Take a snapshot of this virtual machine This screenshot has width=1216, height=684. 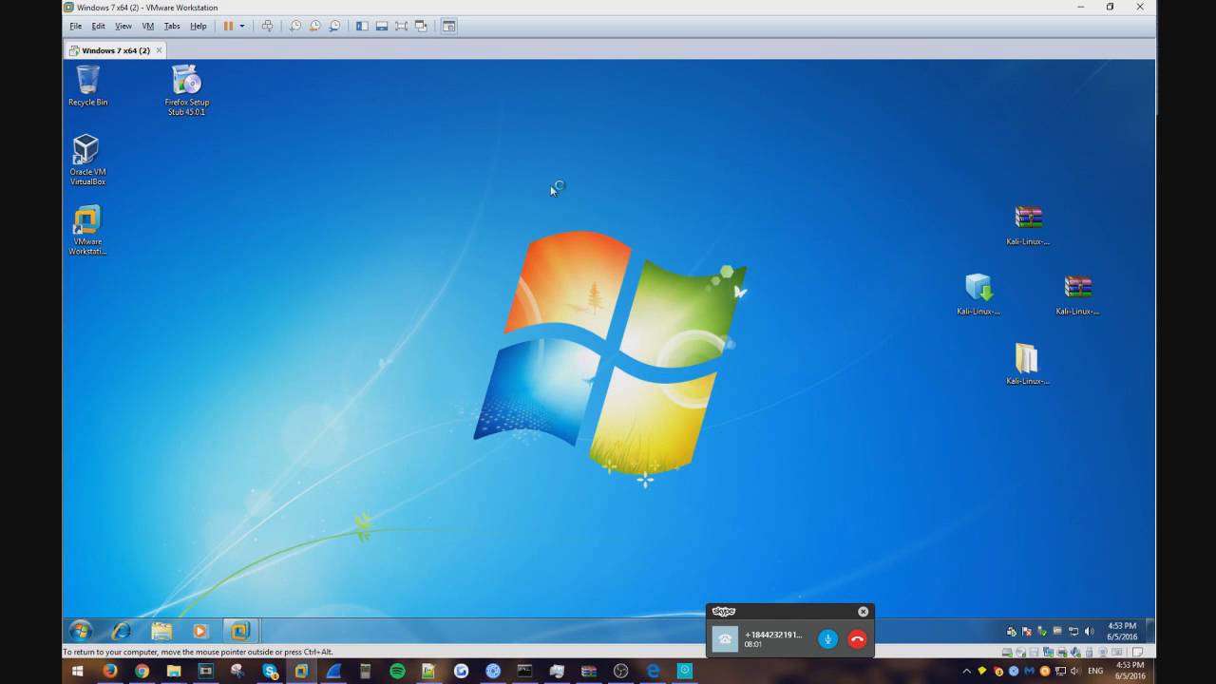click(x=295, y=26)
